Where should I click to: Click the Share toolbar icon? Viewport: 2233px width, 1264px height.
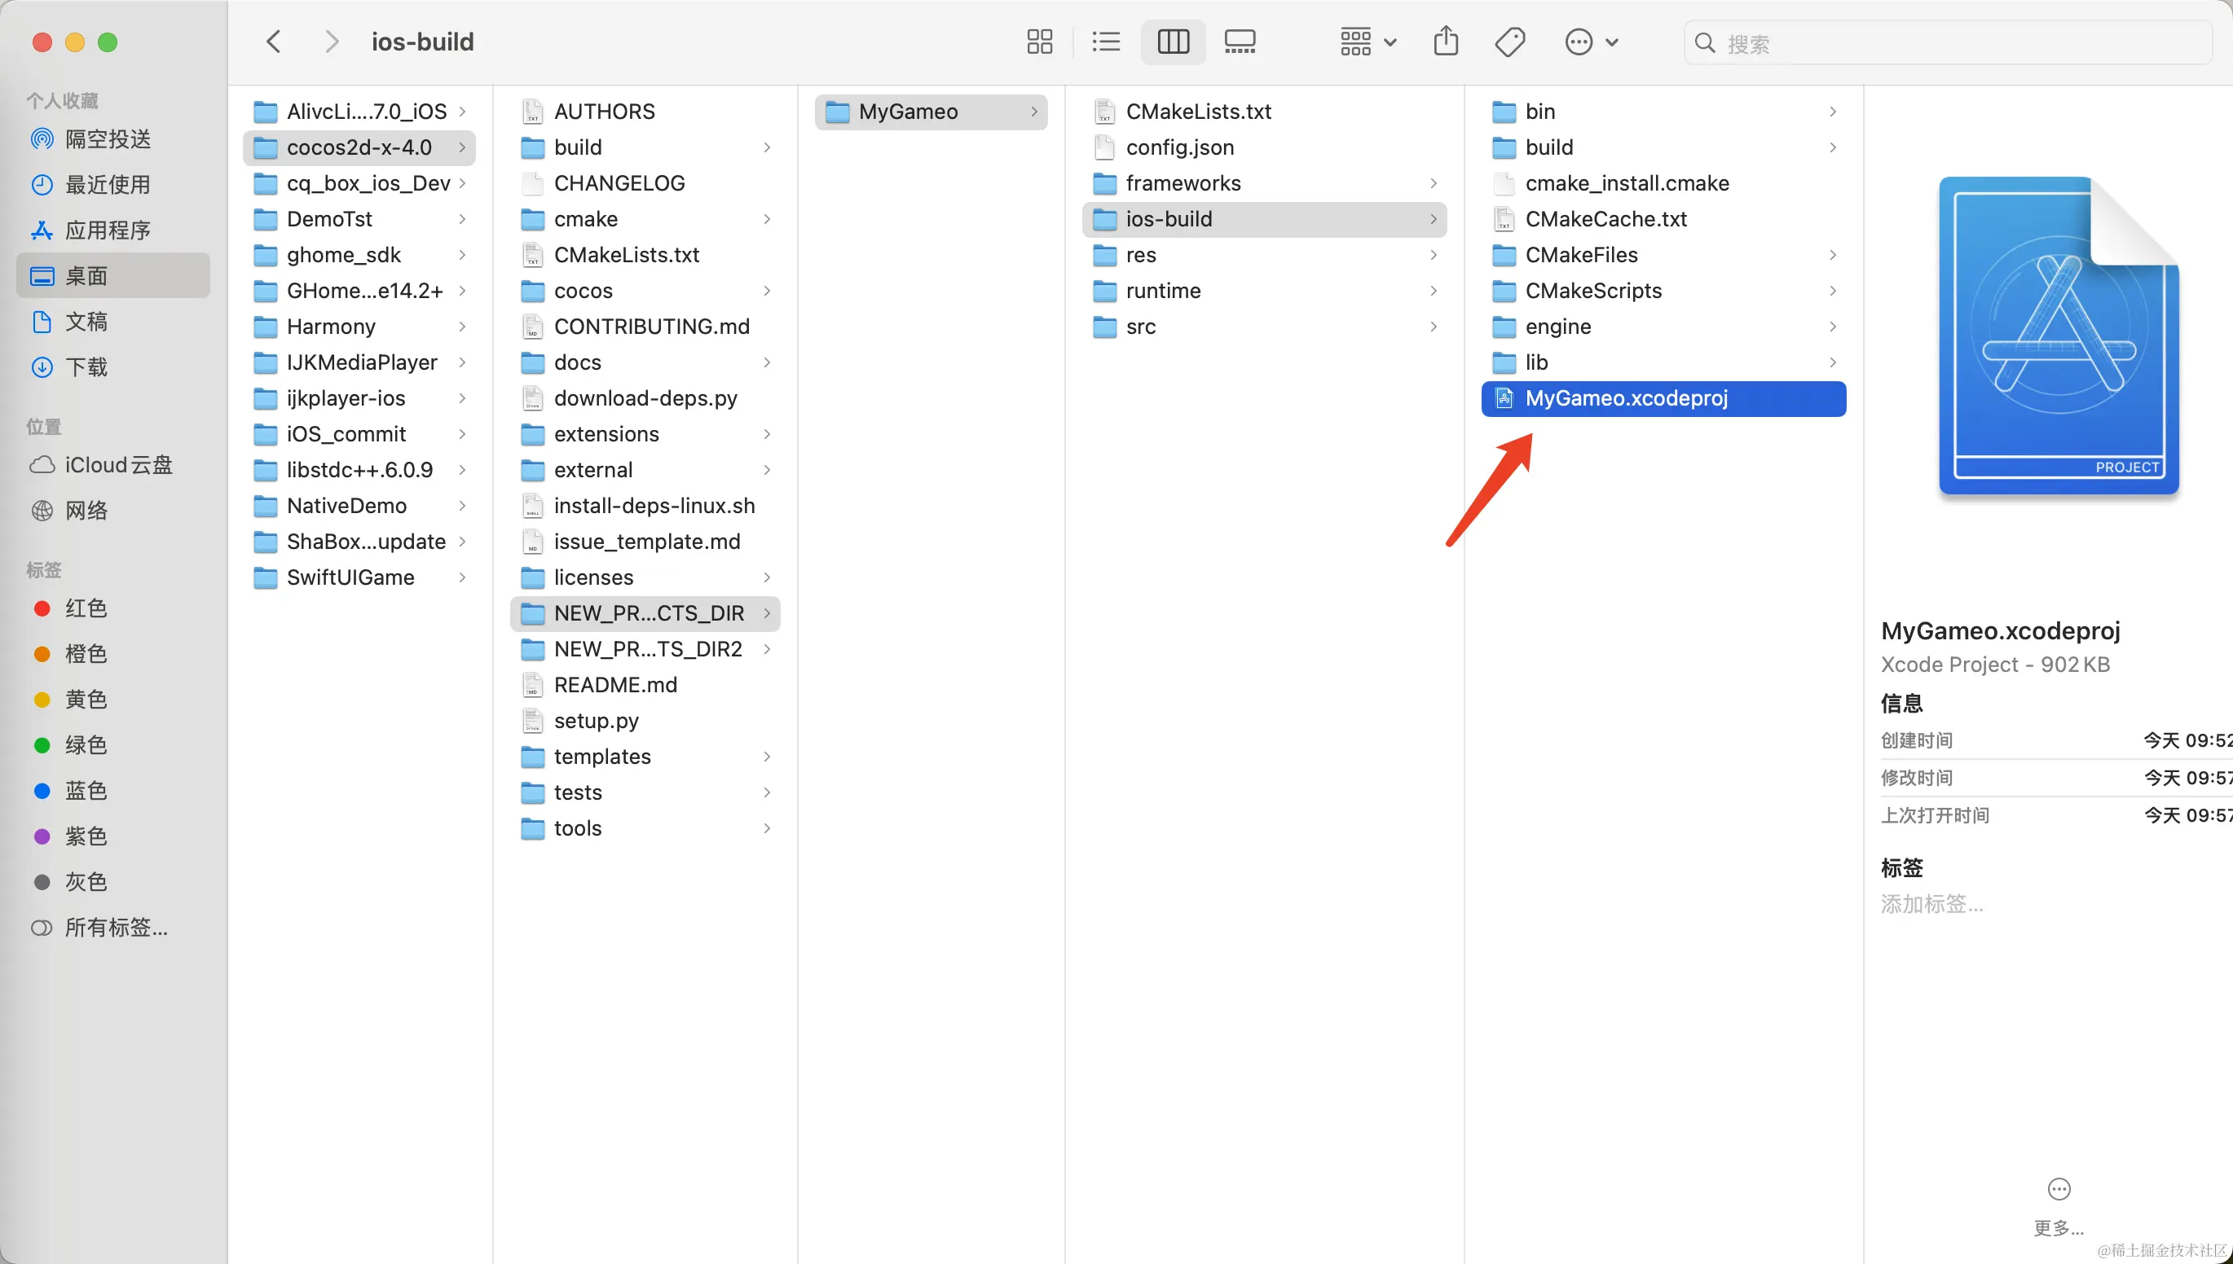1445,42
